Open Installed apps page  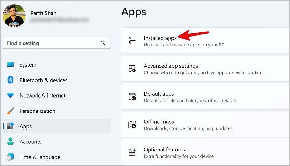pos(160,38)
